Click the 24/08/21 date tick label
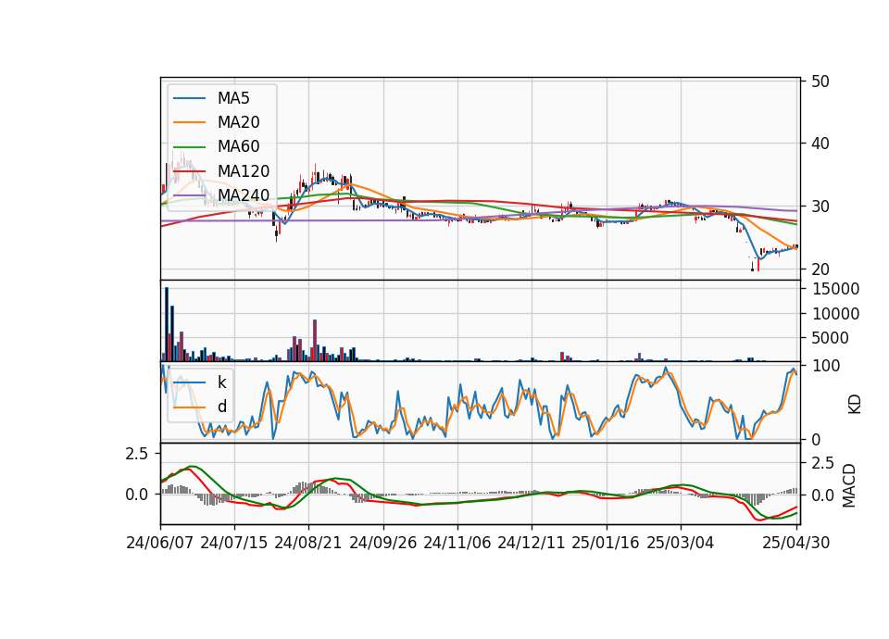The height and width of the screenshot is (639, 889). pyautogui.click(x=308, y=543)
